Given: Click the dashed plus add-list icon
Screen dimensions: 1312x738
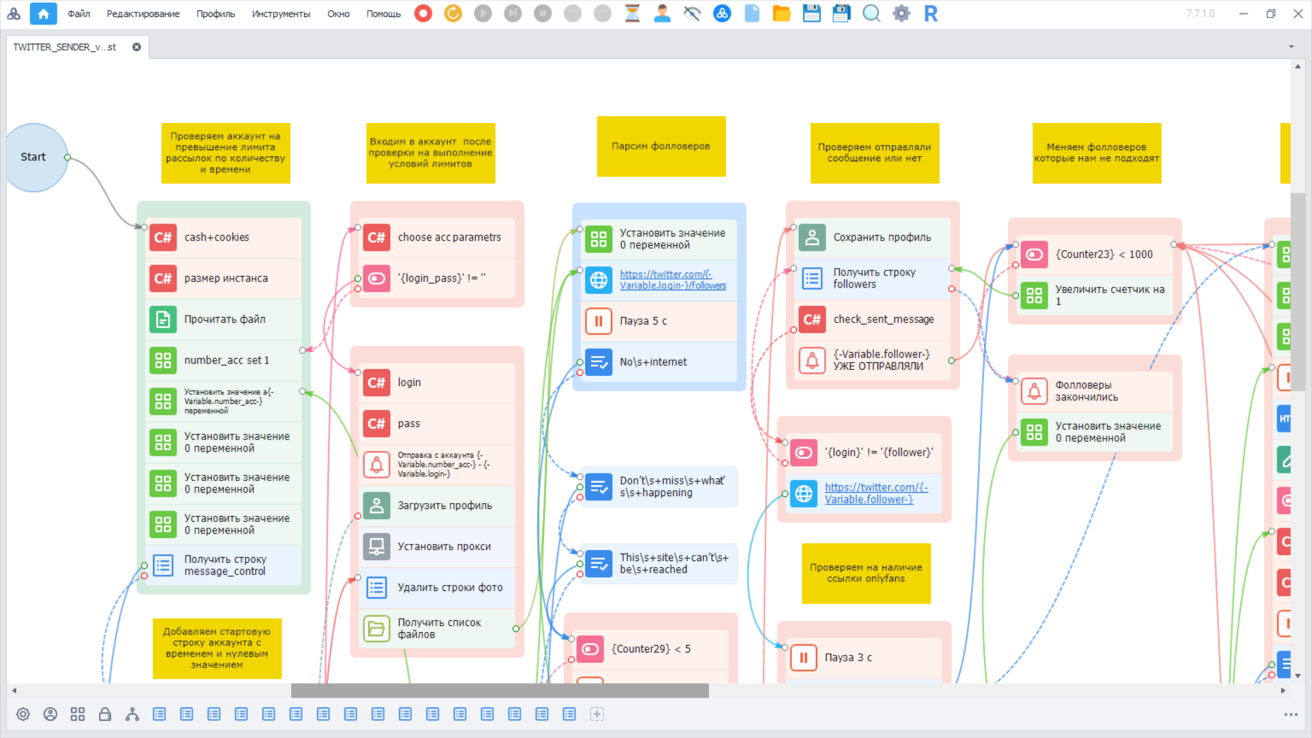Looking at the screenshot, I should tap(597, 714).
